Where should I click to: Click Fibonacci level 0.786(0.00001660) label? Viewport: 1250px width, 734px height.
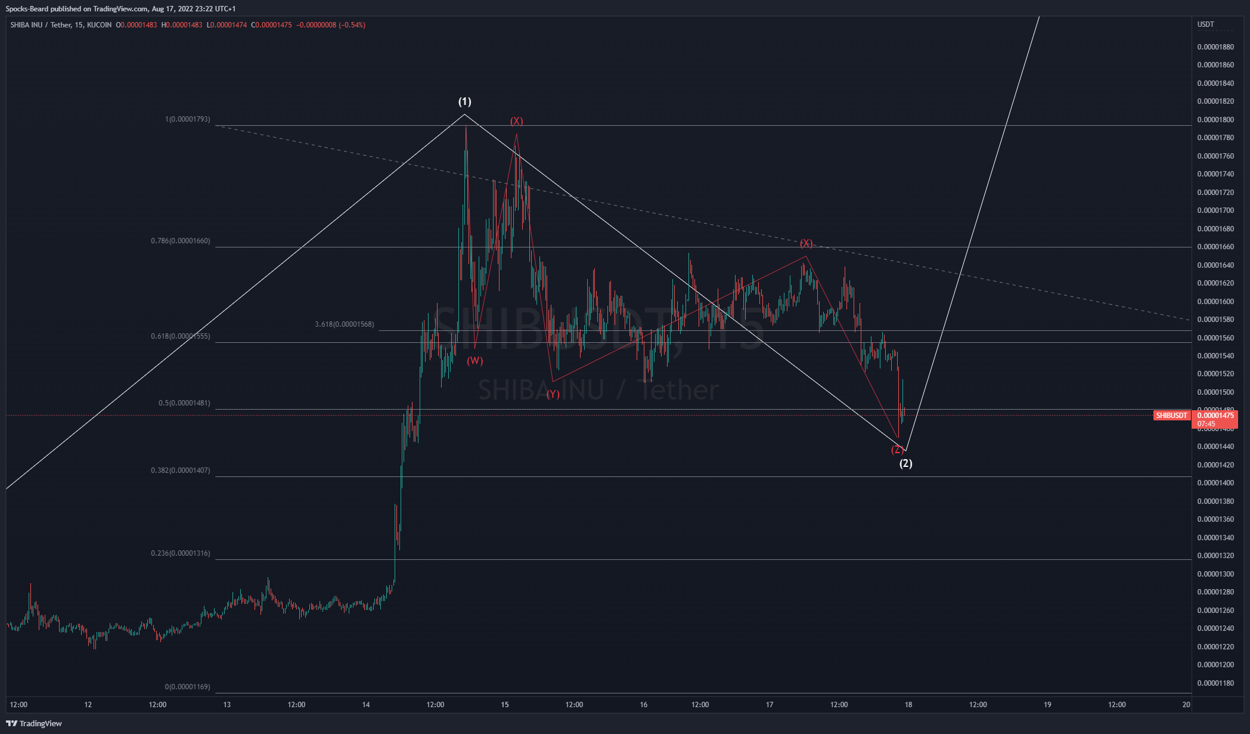[x=181, y=241]
